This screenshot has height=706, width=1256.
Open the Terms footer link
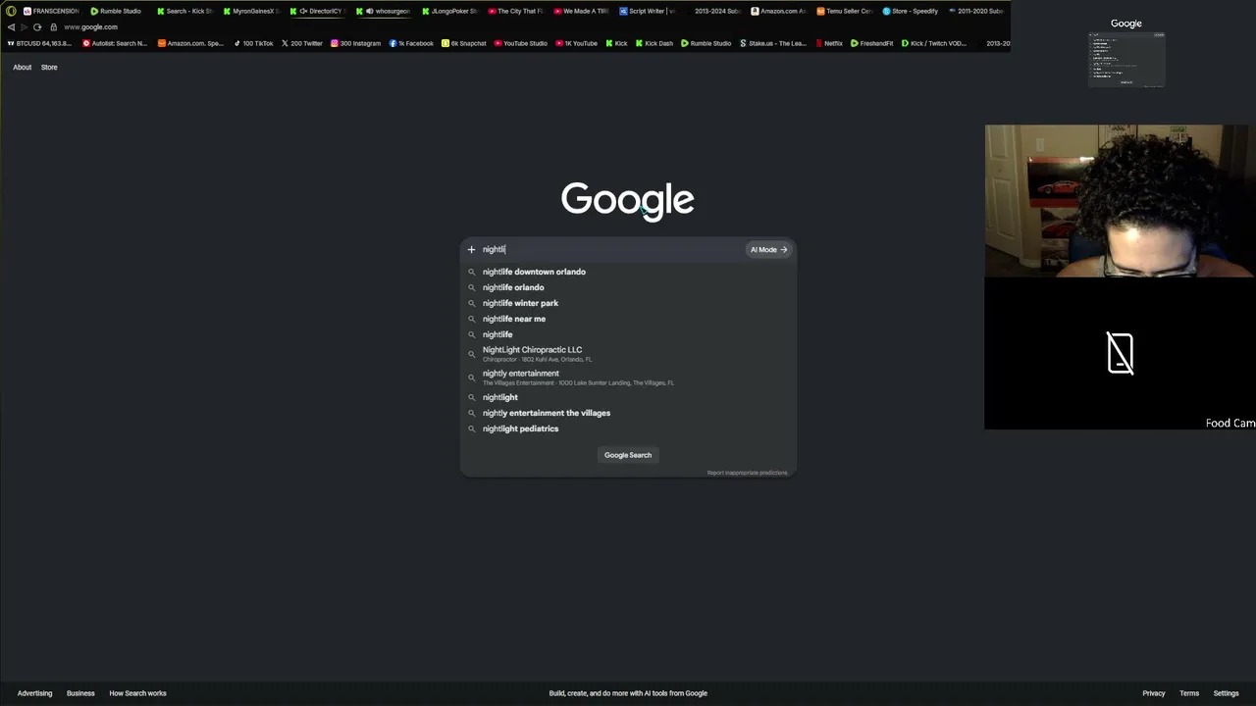[1189, 693]
